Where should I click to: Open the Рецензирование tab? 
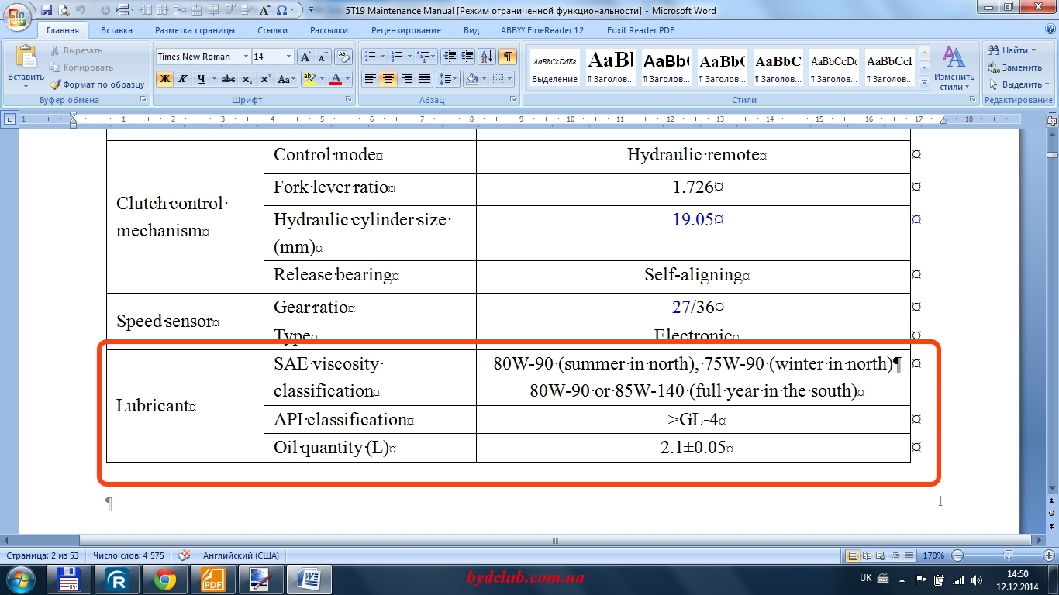pyautogui.click(x=405, y=30)
